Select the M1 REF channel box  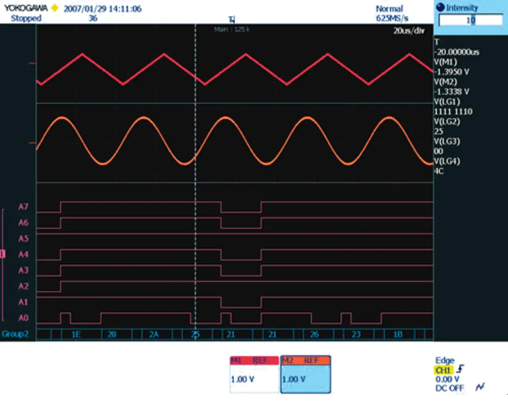tap(254, 374)
